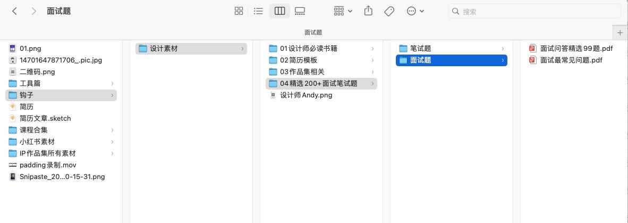Add a new tab with plus button
Screen dimensions: 628x223
(620, 32)
